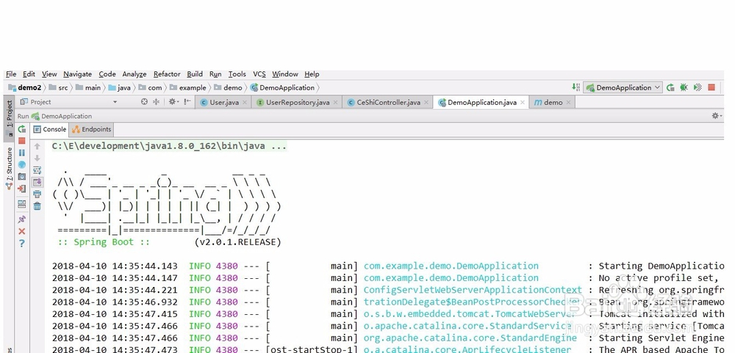Run DemoApplication from main toolbar
The width and height of the screenshot is (735, 353).
pyautogui.click(x=671, y=87)
